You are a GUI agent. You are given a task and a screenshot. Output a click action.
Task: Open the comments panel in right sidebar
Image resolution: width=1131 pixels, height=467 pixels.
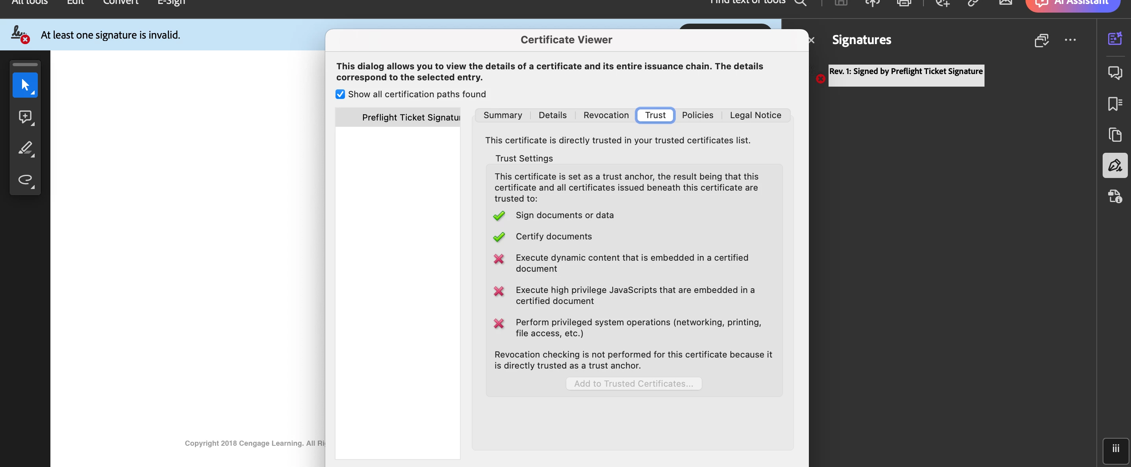click(1114, 72)
